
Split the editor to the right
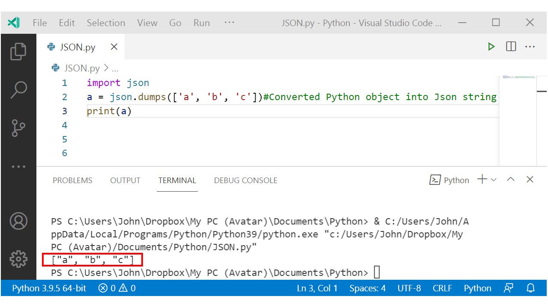tap(511, 47)
